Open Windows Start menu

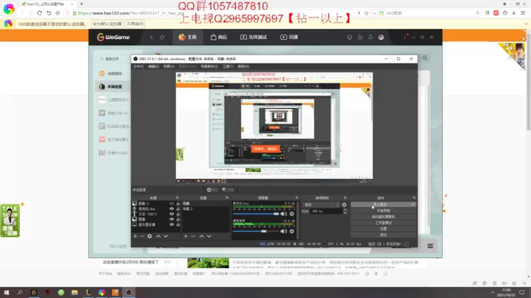pyautogui.click(x=7, y=292)
